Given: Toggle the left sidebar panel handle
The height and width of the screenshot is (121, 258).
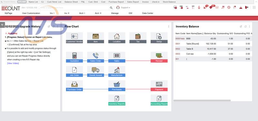Looking at the screenshot, I should tap(2, 25).
